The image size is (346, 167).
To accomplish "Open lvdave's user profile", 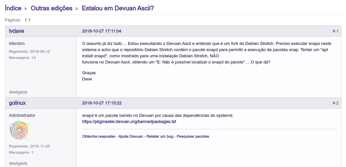I will 16,31.
